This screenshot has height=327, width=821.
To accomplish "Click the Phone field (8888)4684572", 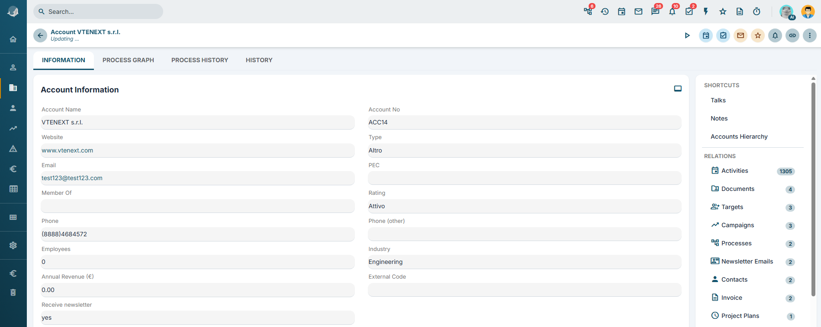I will 198,234.
